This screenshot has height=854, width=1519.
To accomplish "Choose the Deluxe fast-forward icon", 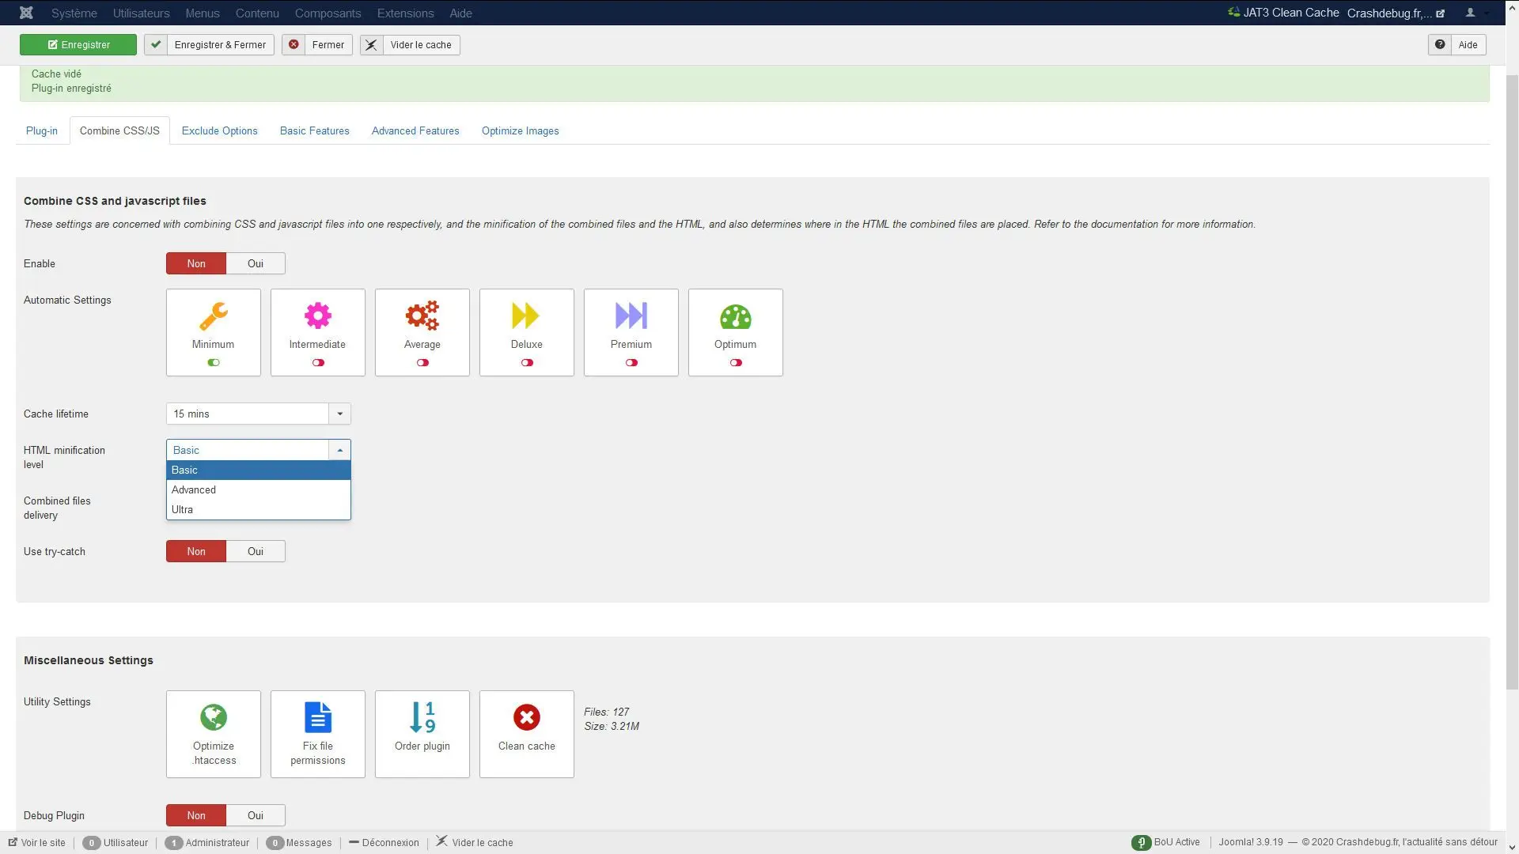I will point(526,316).
